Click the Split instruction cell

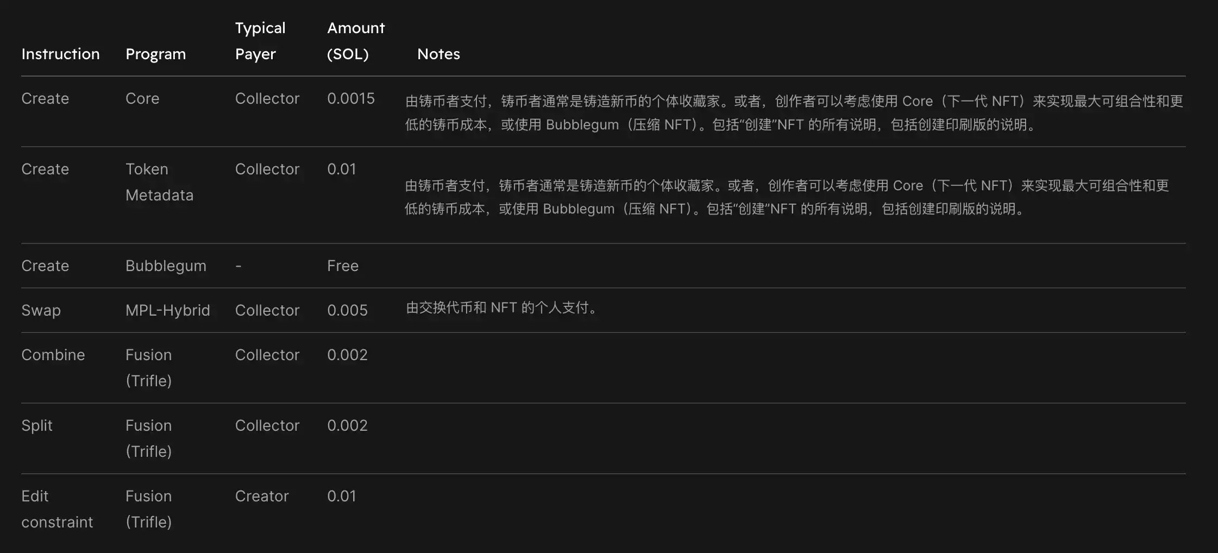click(36, 425)
